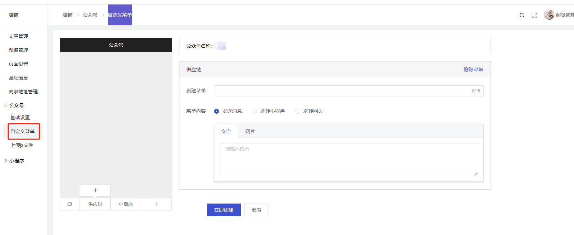Click the 请输入内容 text area
This screenshot has width=574, height=235.
pos(348,160)
